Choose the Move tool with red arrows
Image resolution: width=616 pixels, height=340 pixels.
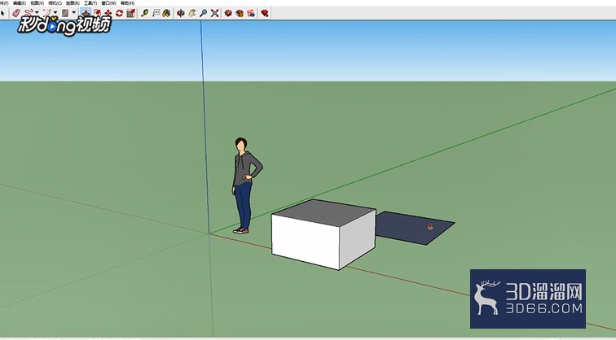coord(108,13)
